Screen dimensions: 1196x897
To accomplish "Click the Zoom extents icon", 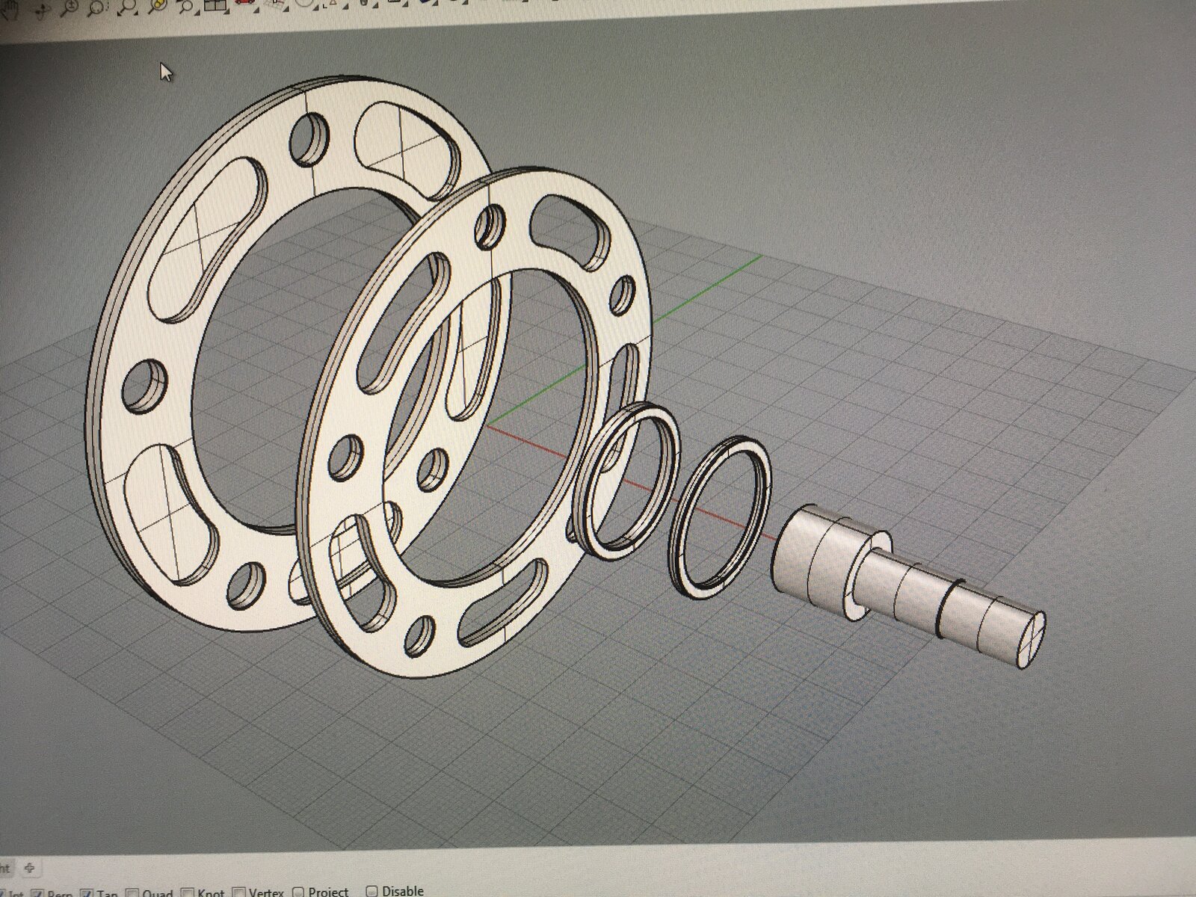I will [x=127, y=8].
